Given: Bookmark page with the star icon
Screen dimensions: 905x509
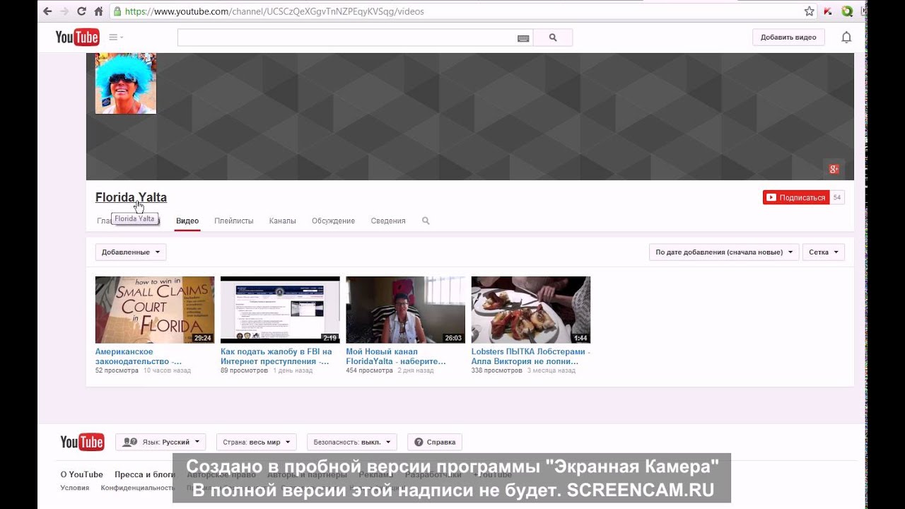Looking at the screenshot, I should (x=810, y=11).
